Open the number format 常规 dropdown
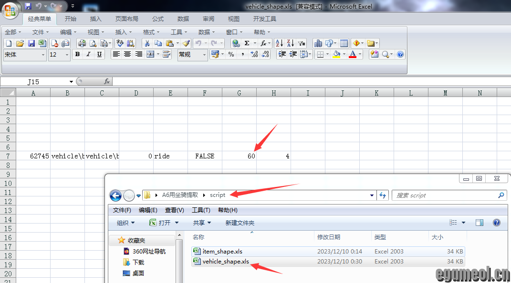This screenshot has width=511, height=283. [205, 55]
